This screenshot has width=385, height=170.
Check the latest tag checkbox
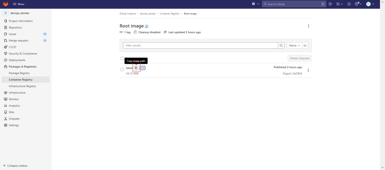pyautogui.click(x=122, y=69)
